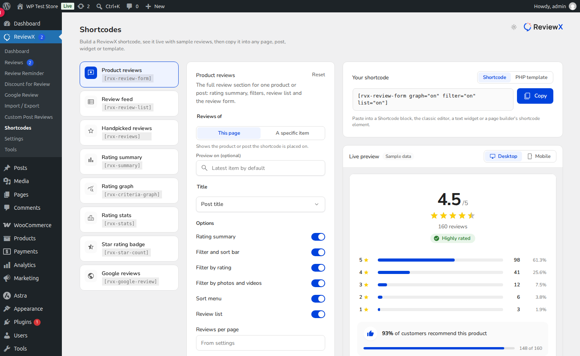Click the Latest item by default search field
Image resolution: width=580 pixels, height=356 pixels.
click(261, 168)
